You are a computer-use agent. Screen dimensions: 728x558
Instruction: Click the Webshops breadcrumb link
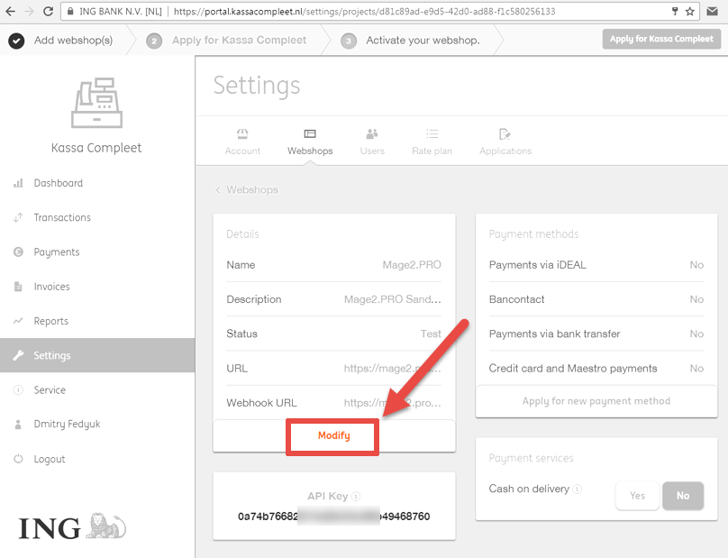(x=252, y=190)
